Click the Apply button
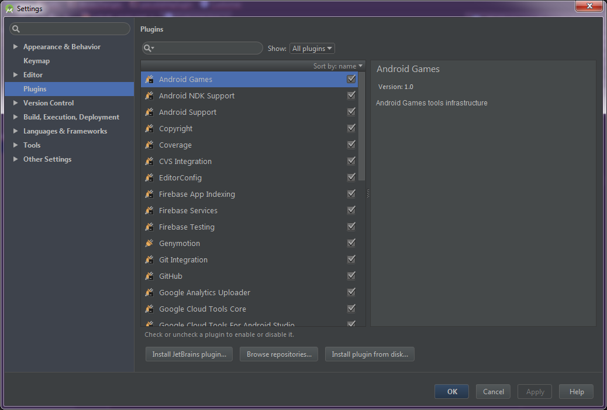Image resolution: width=607 pixels, height=410 pixels. tap(535, 392)
